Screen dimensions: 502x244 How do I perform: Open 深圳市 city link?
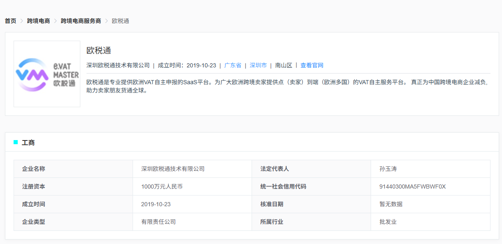coord(258,65)
